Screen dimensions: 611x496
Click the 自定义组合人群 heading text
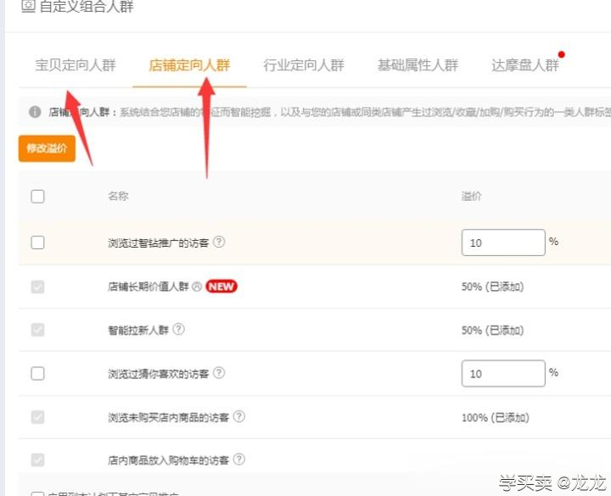(87, 6)
